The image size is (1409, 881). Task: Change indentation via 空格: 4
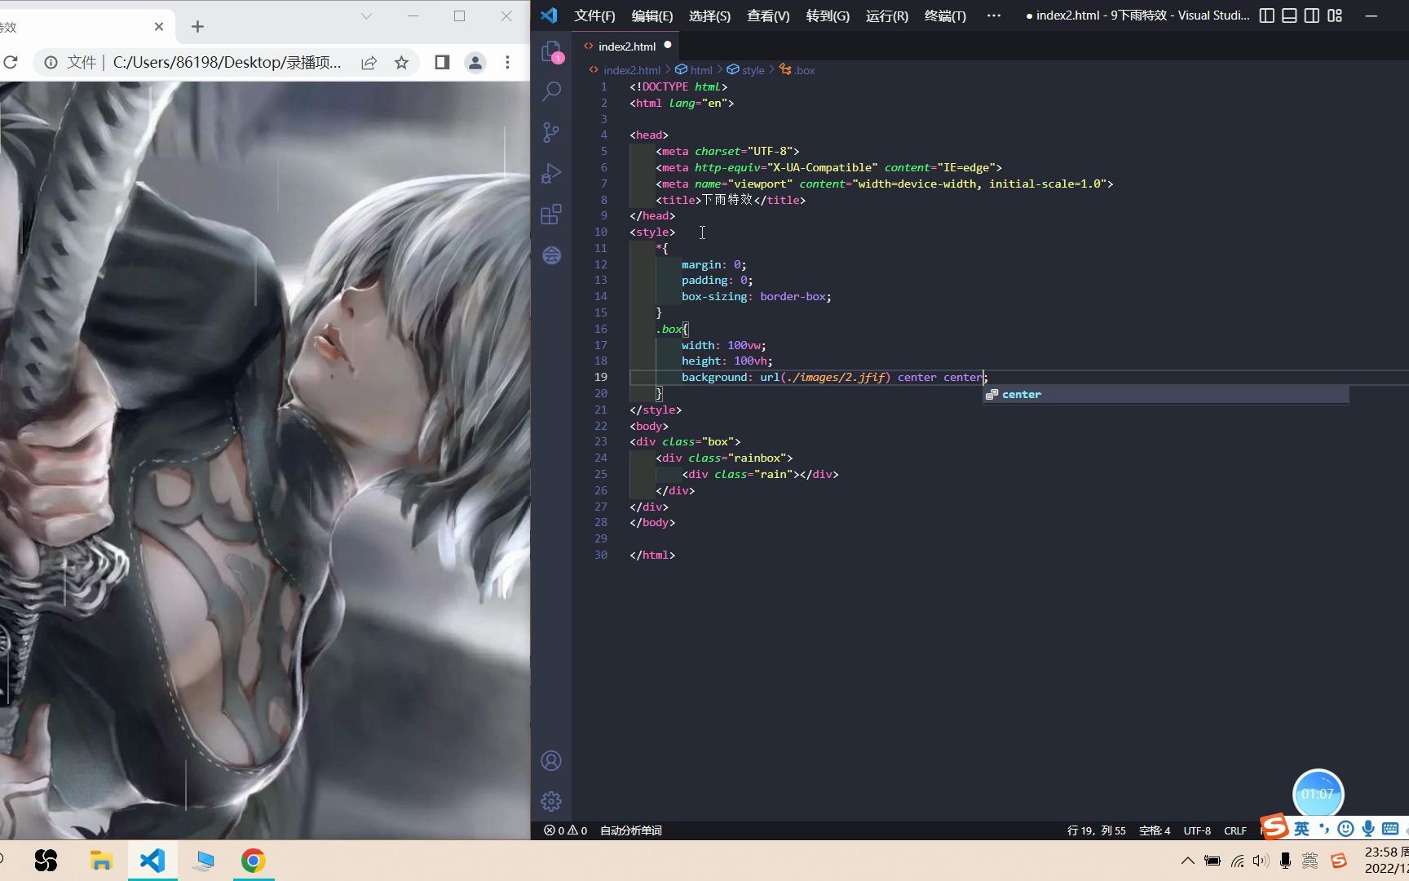1154,830
